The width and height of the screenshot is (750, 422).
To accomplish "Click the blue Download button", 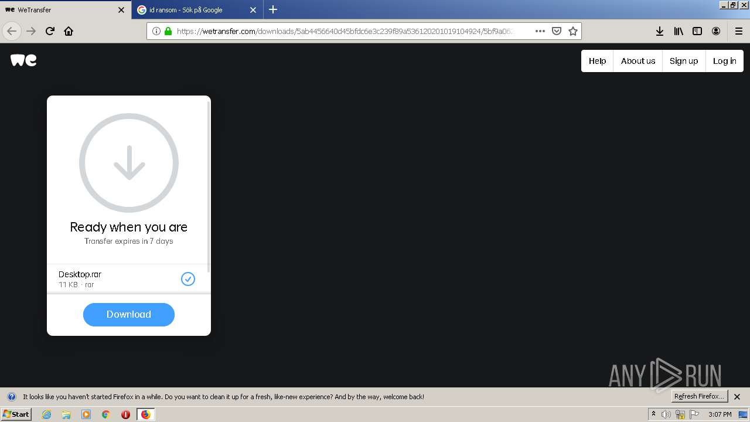I will (129, 314).
